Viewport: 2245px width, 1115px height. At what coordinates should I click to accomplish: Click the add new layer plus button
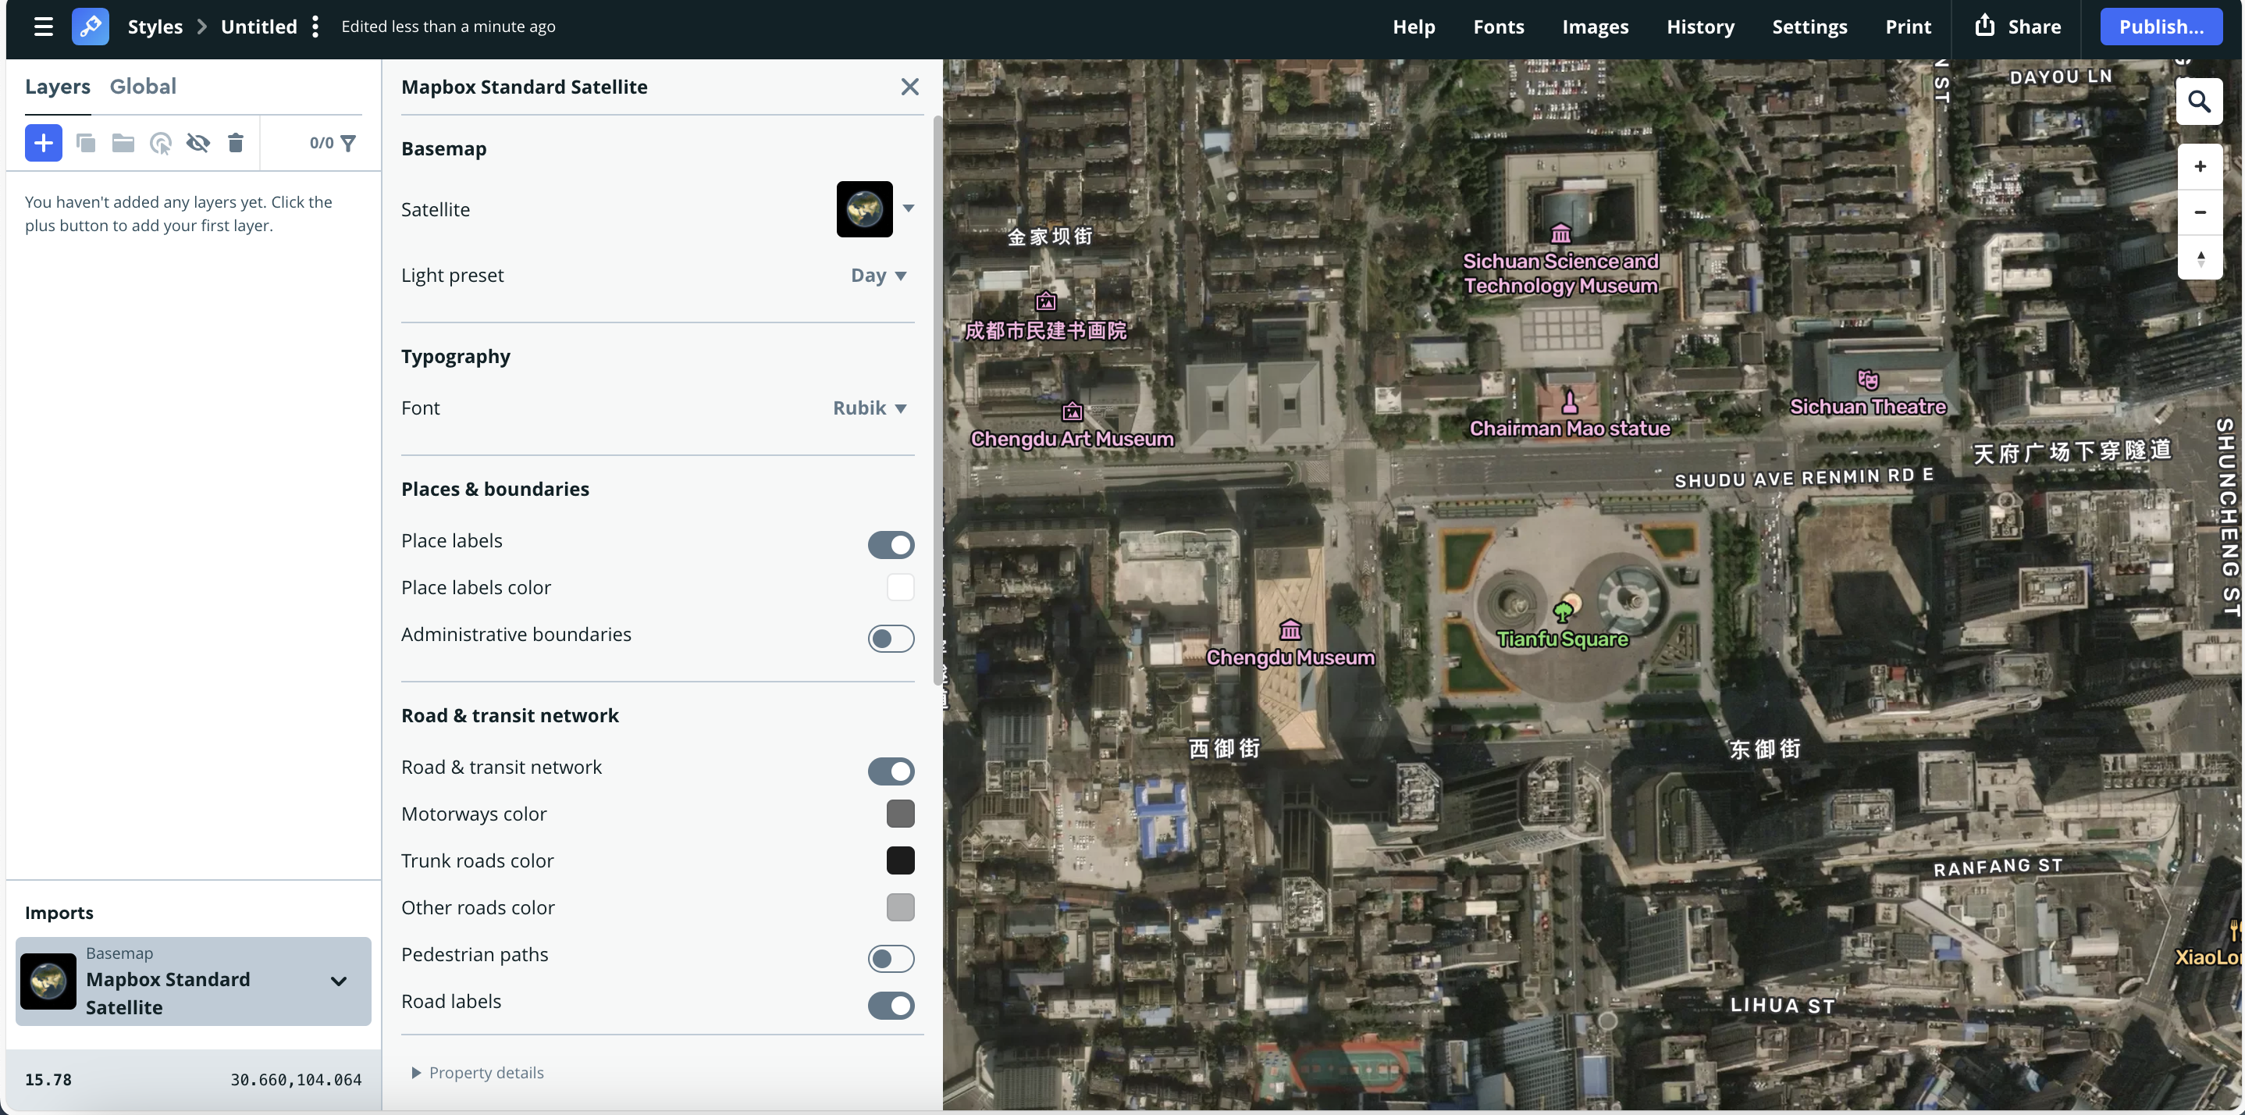43,143
